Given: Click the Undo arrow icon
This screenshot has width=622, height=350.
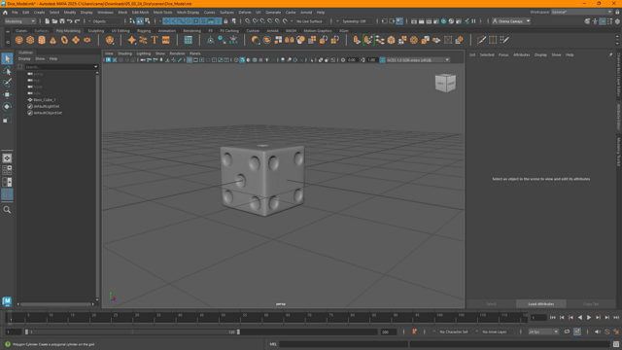Looking at the screenshot, I should click(69, 21).
